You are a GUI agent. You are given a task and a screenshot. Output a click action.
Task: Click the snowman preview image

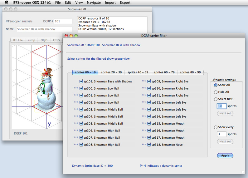(x=46, y=89)
